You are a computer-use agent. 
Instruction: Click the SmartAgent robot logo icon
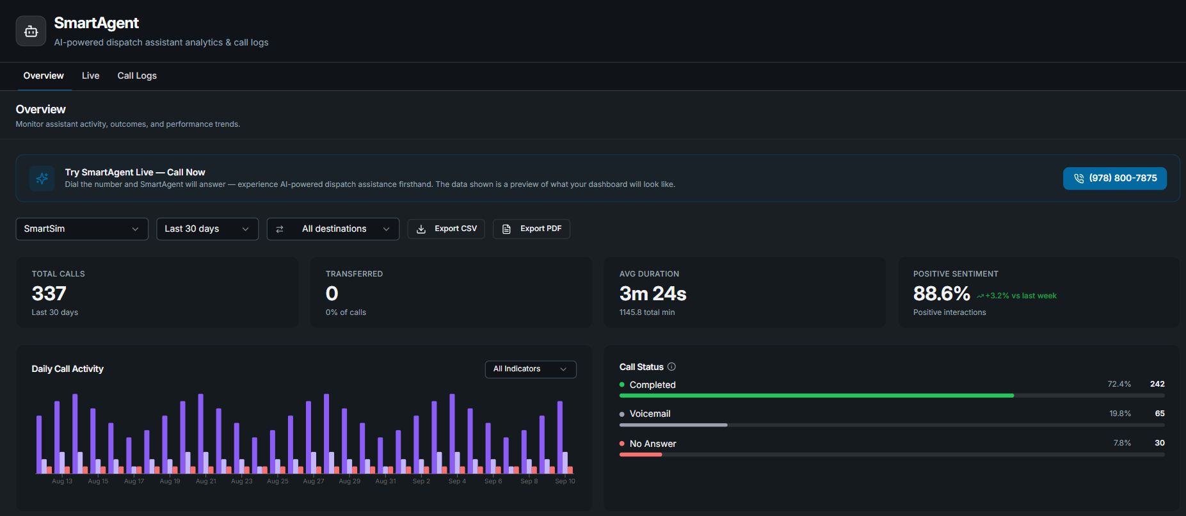point(31,31)
